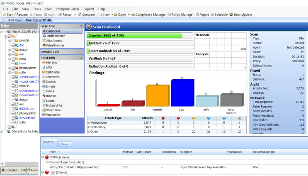Show Cookies under Host Info
This screenshot has height=176, width=308.
pos(52,81)
